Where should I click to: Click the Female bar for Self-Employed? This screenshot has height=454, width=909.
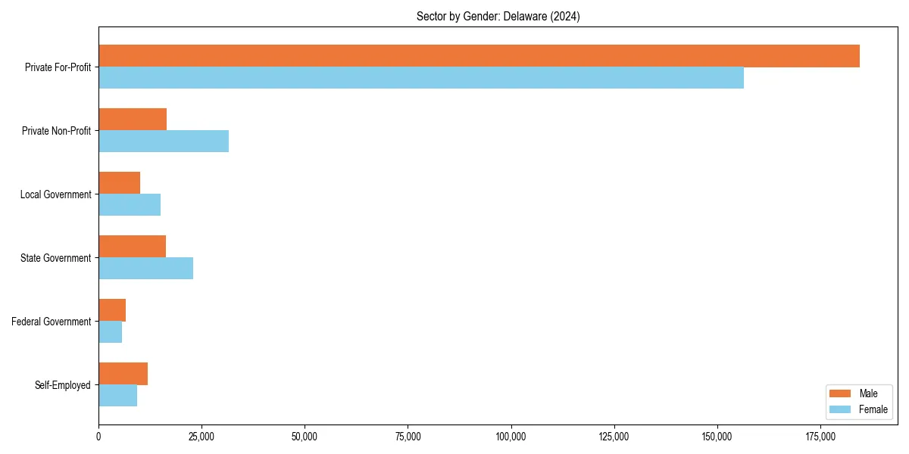point(117,394)
